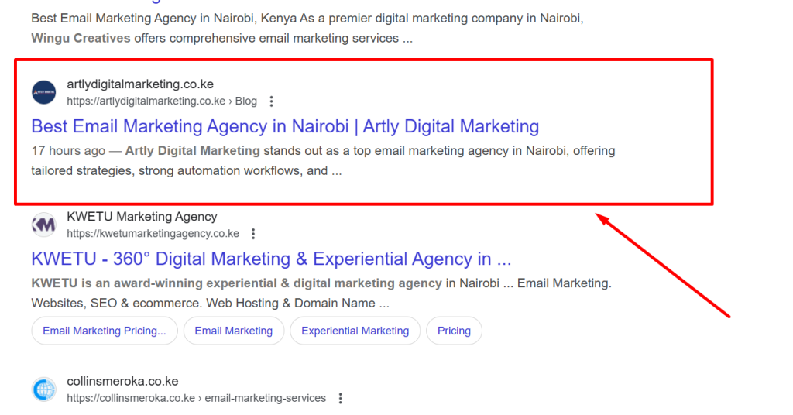Open three-dot menu beside collinsmeroka.co.ke URL
The height and width of the screenshot is (415, 793).
click(340, 399)
